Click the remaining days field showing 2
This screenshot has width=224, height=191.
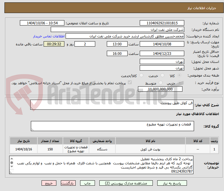[85, 44]
